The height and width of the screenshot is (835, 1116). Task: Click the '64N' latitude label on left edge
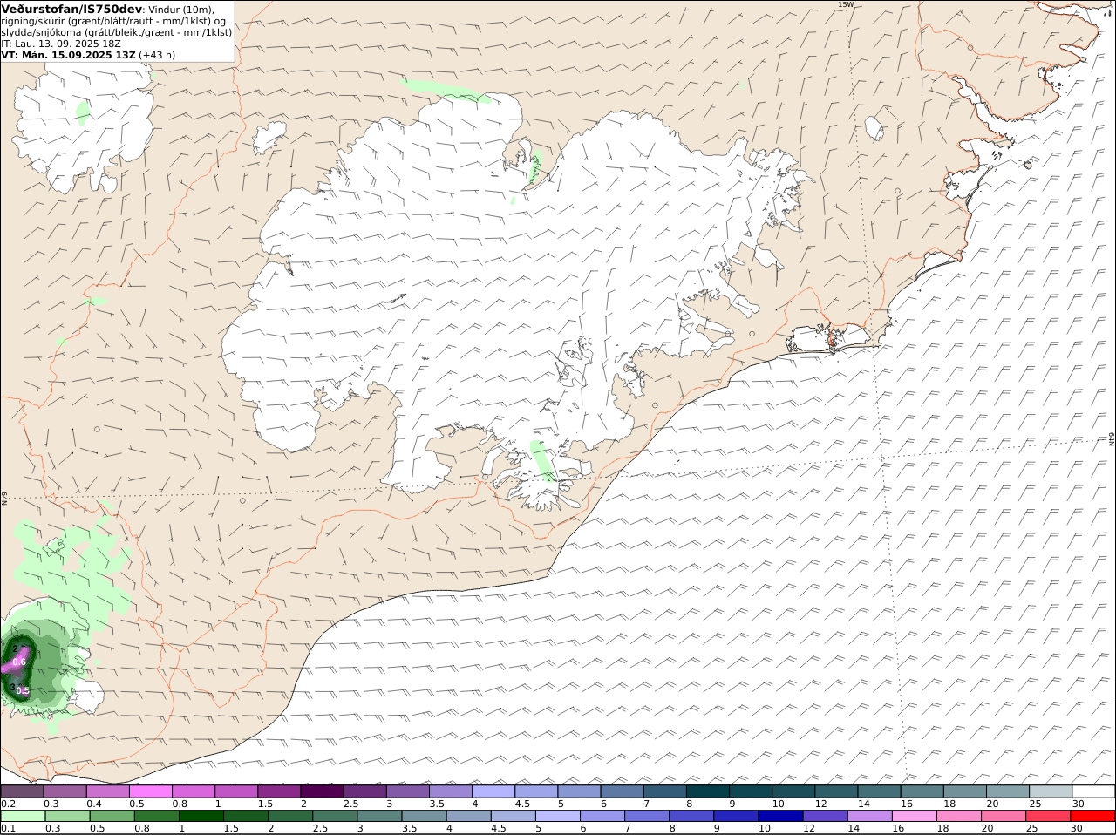point(4,498)
